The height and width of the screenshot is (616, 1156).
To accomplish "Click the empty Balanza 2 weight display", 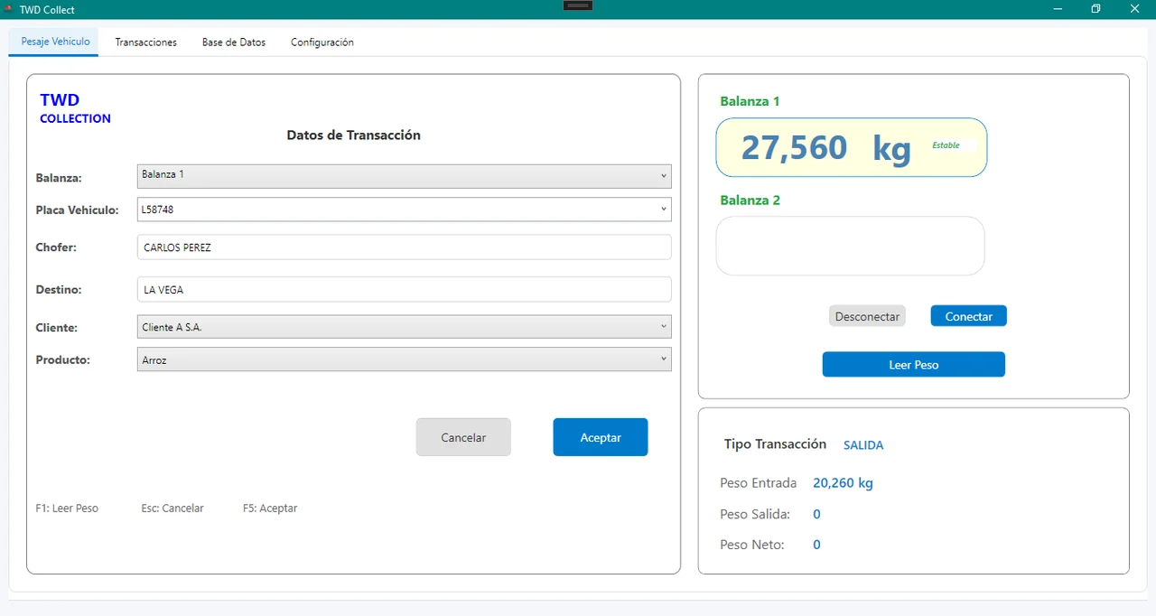I will point(850,246).
